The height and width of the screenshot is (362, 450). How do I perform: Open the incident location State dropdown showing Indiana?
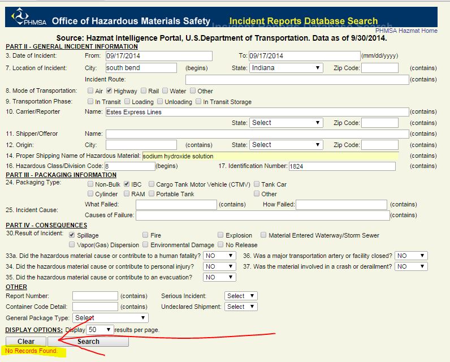pos(286,68)
